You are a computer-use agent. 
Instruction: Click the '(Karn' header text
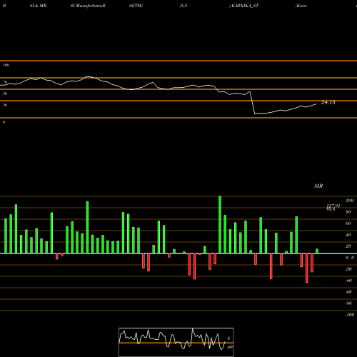(301, 6)
